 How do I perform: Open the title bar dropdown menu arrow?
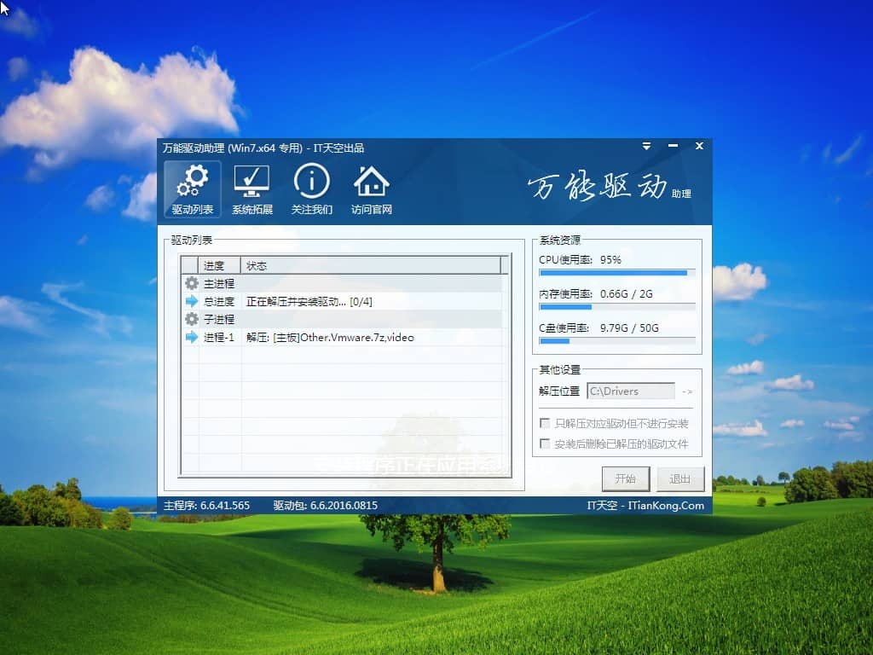(x=646, y=146)
